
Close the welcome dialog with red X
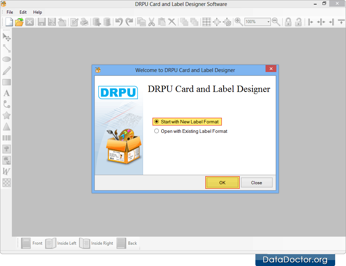point(271,69)
